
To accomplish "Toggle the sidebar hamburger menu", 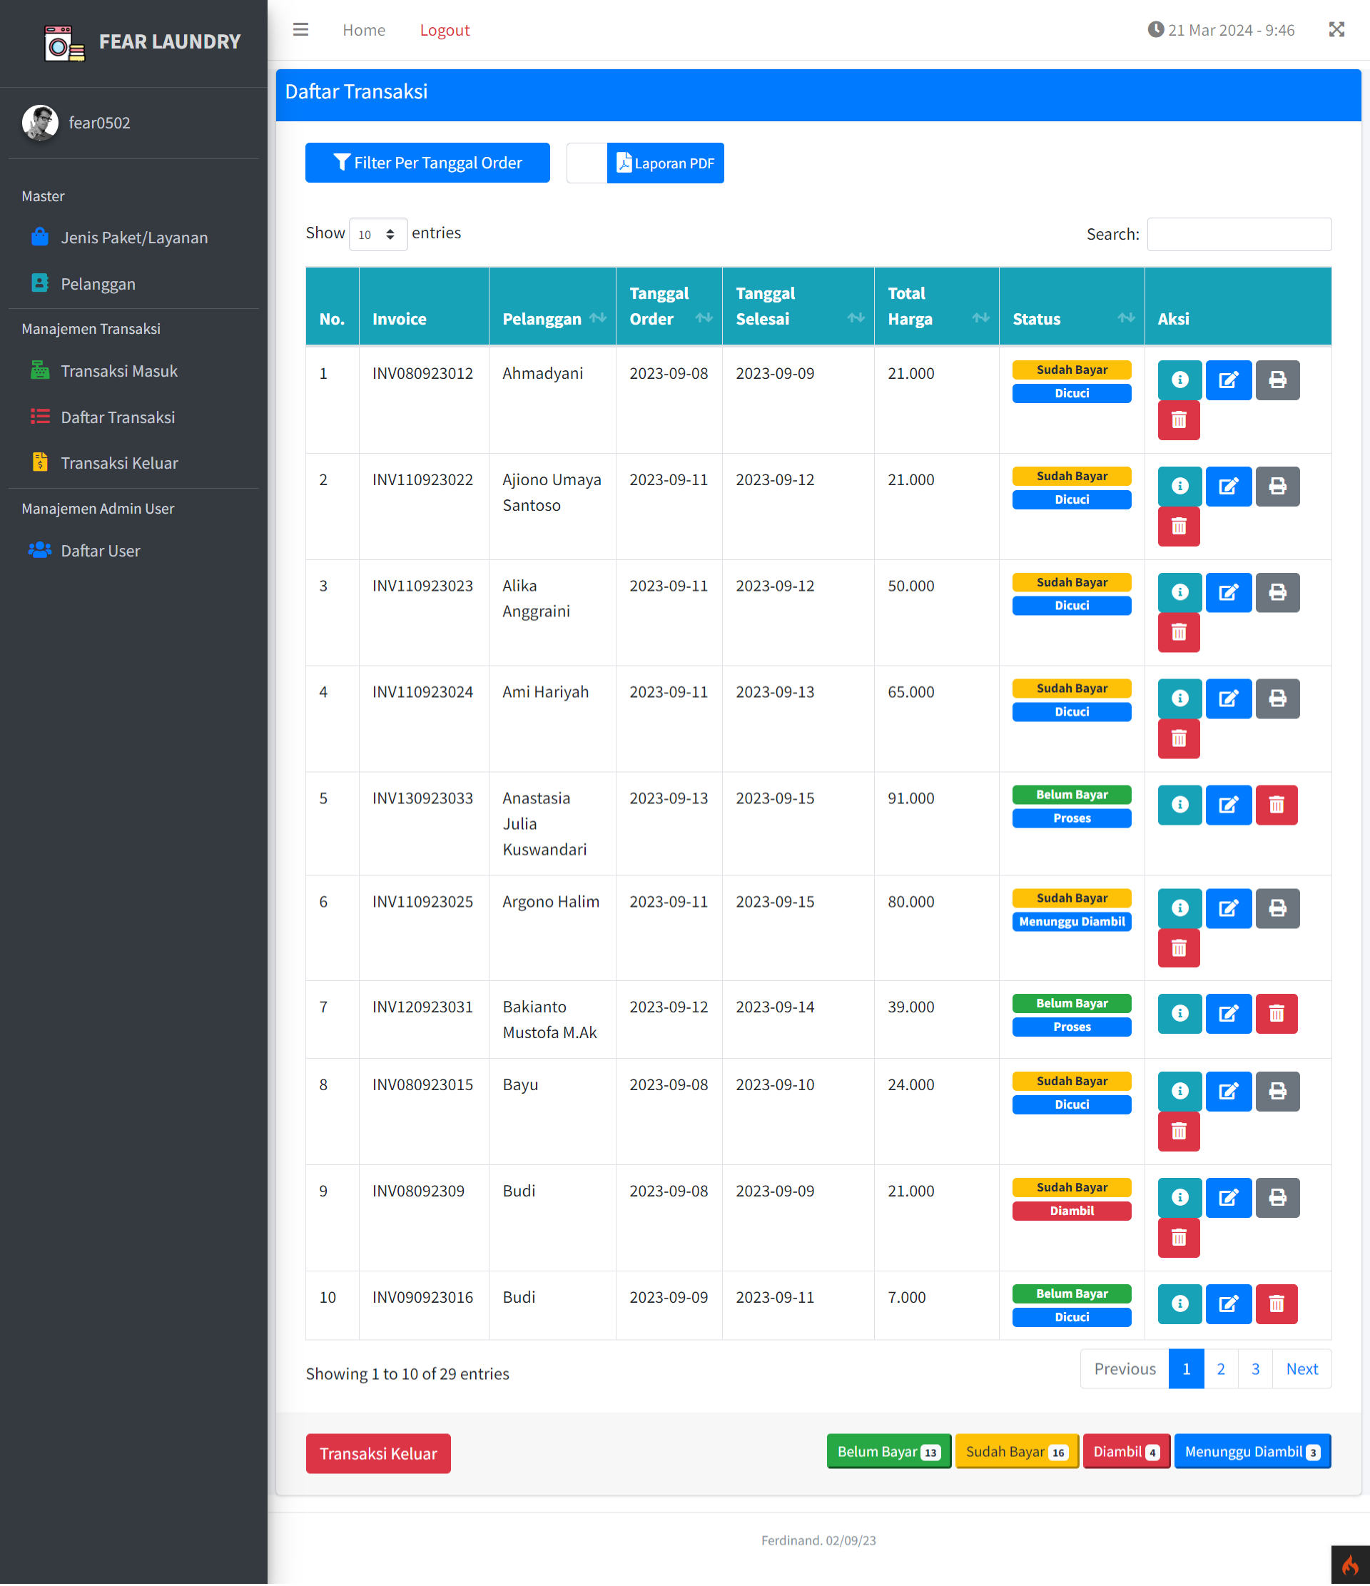I will [301, 30].
